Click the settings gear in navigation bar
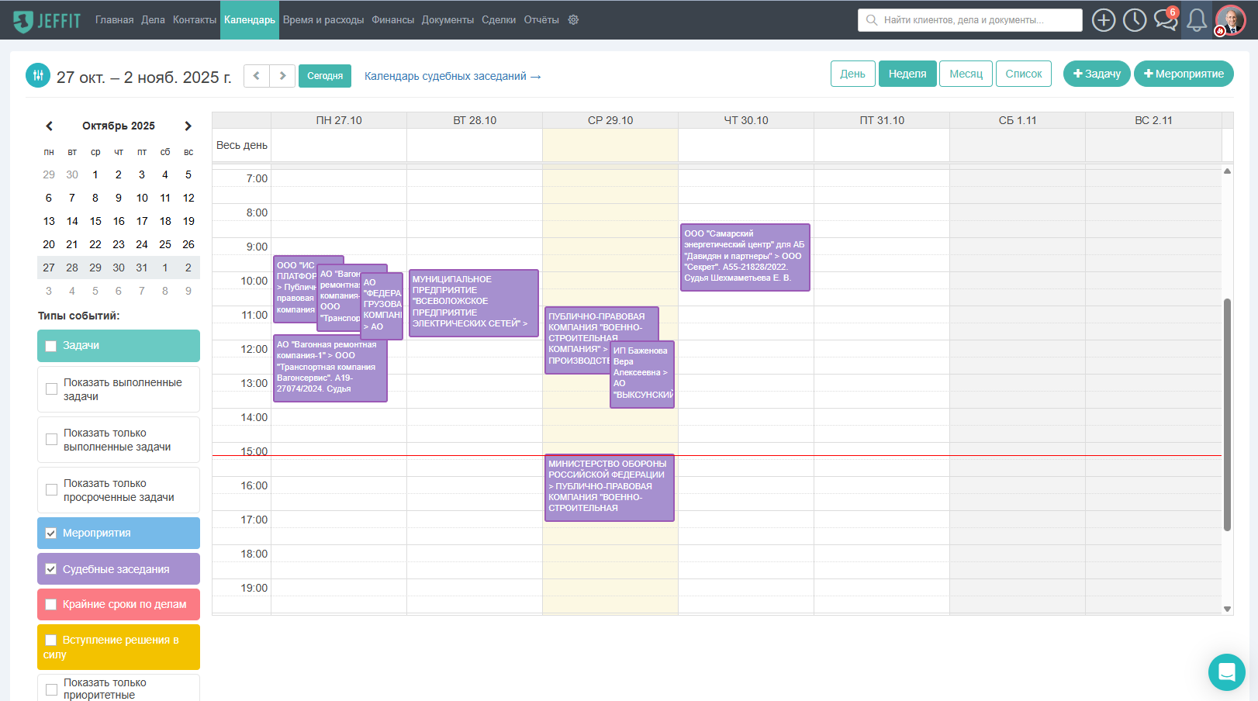The width and height of the screenshot is (1258, 701). (x=573, y=20)
